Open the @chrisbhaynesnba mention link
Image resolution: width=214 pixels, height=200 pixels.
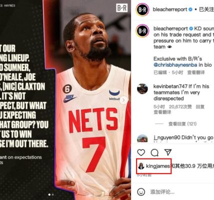[175, 65]
